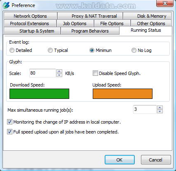Increase Scale value with up arrow
Viewport: 176px width, 171px height.
[59, 71]
